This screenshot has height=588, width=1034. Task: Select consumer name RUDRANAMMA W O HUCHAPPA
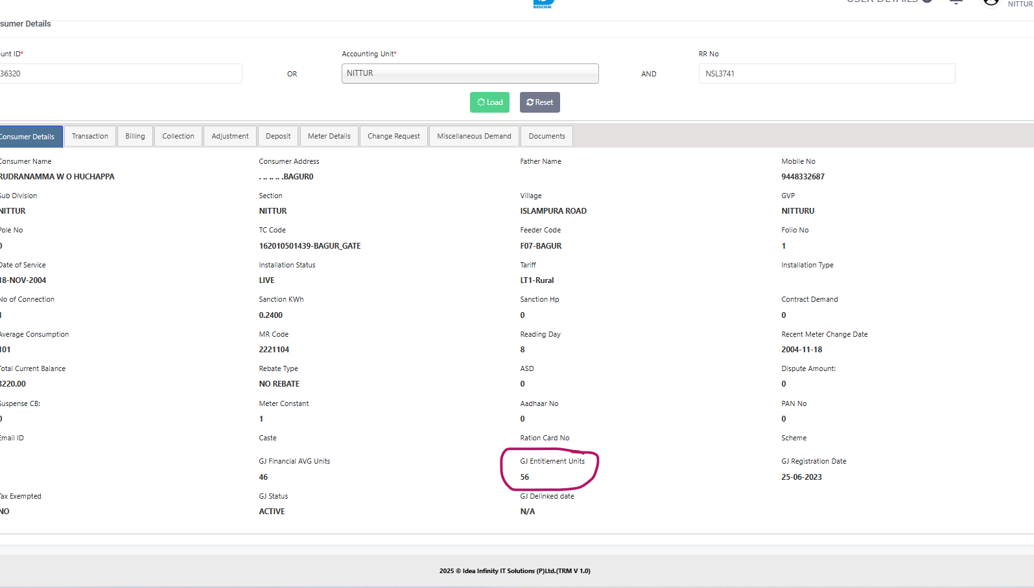pyautogui.click(x=57, y=177)
